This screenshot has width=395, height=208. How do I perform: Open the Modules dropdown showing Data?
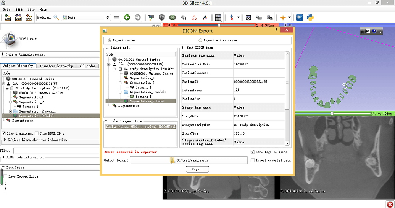(86, 17)
